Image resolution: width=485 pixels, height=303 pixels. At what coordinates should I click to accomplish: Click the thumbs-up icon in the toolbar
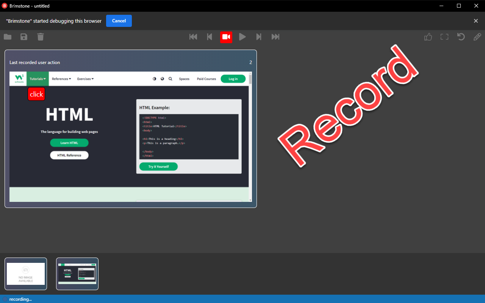[x=428, y=37]
